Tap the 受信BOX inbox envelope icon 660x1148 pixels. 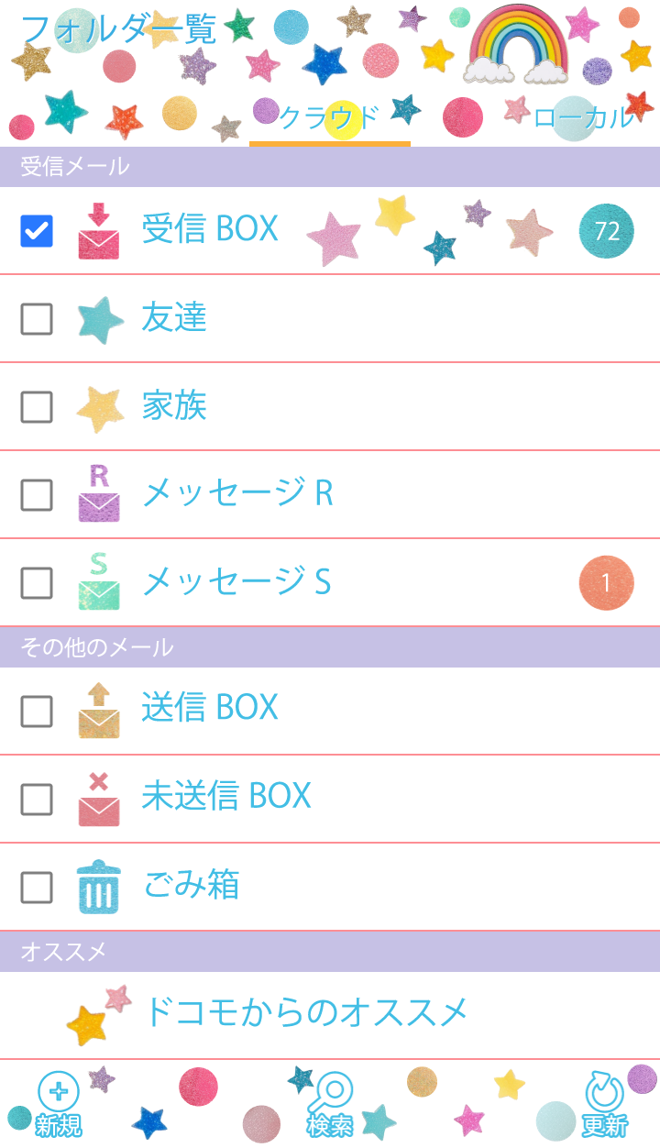click(99, 231)
